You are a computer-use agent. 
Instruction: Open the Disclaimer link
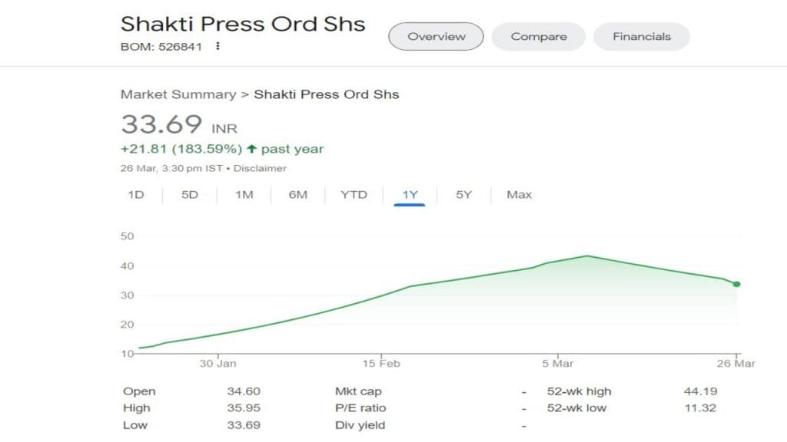click(260, 168)
